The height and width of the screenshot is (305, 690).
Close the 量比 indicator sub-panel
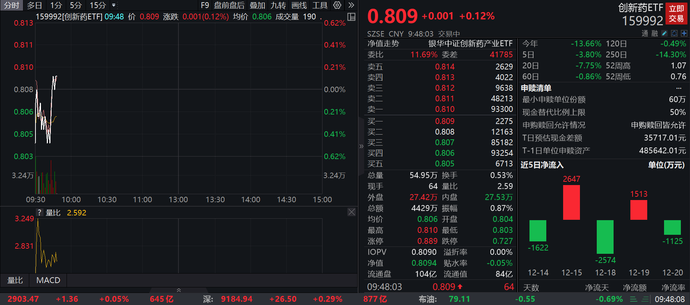tap(351, 212)
